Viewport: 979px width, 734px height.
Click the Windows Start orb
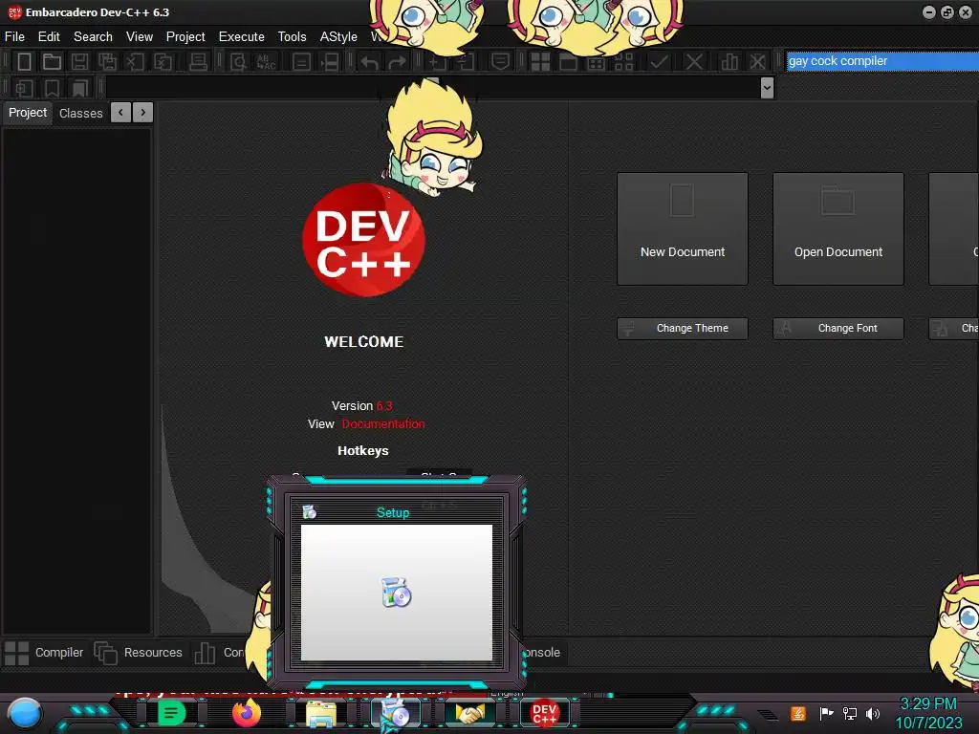point(24,713)
